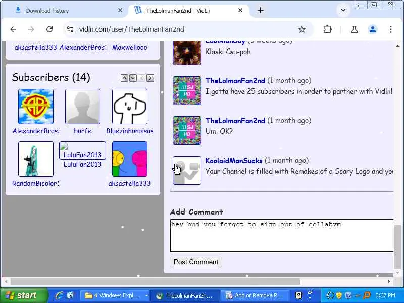Image resolution: width=404 pixels, height=303 pixels.
Task: Open burfe's default avatar
Action: (x=83, y=107)
